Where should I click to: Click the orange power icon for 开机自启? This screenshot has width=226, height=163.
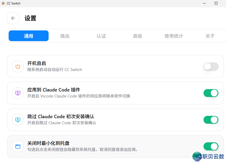[18, 67]
